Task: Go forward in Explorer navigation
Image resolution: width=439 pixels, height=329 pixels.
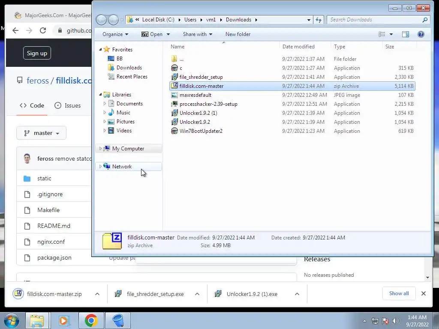Action: (x=113, y=20)
